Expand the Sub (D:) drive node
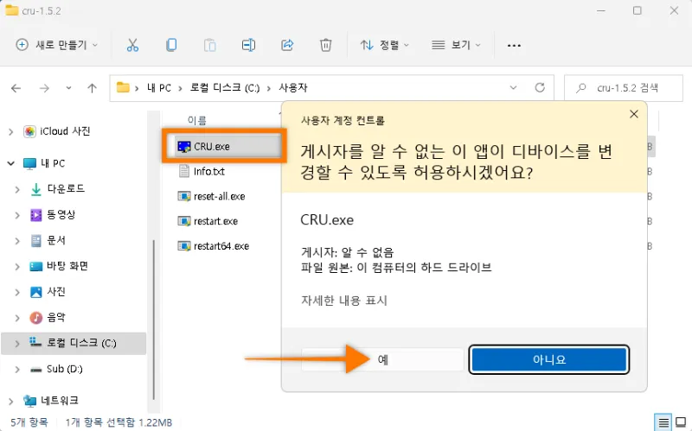 click(x=17, y=370)
